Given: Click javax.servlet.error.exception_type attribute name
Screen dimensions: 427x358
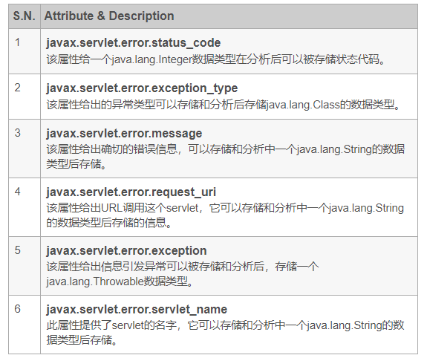Looking at the screenshot, I should point(142,88).
